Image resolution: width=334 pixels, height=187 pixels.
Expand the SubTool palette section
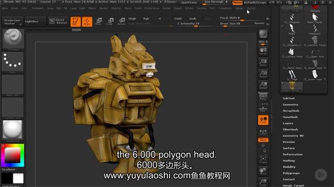[x=289, y=99]
